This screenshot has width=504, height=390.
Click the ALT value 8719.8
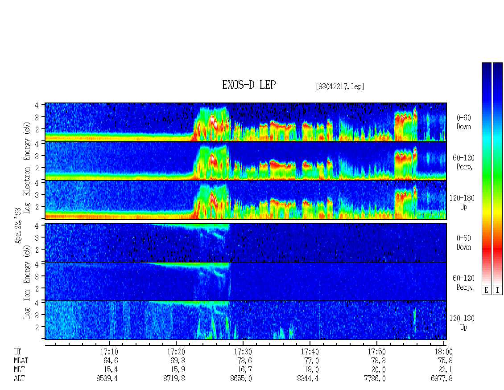click(x=174, y=379)
